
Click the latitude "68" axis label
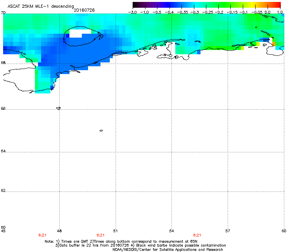click(3, 63)
